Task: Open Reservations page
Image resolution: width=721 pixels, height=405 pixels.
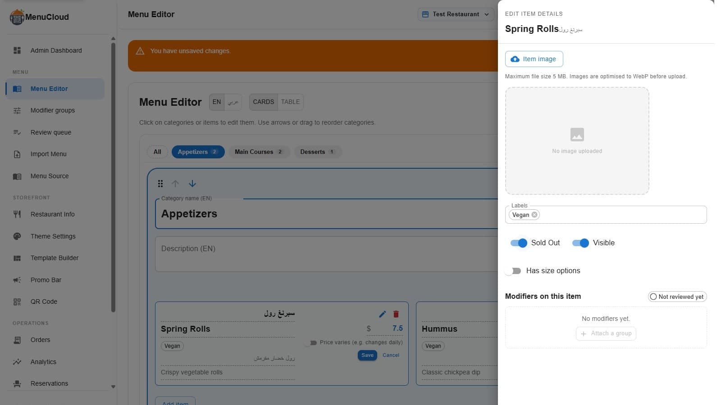Action: pyautogui.click(x=55, y=383)
